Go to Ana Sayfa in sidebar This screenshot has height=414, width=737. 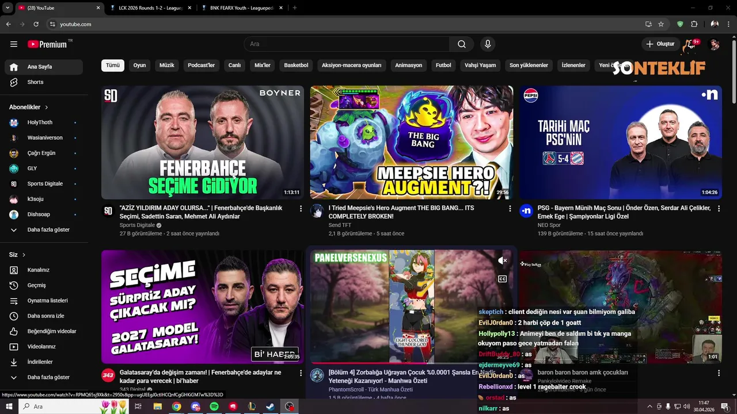pos(44,67)
